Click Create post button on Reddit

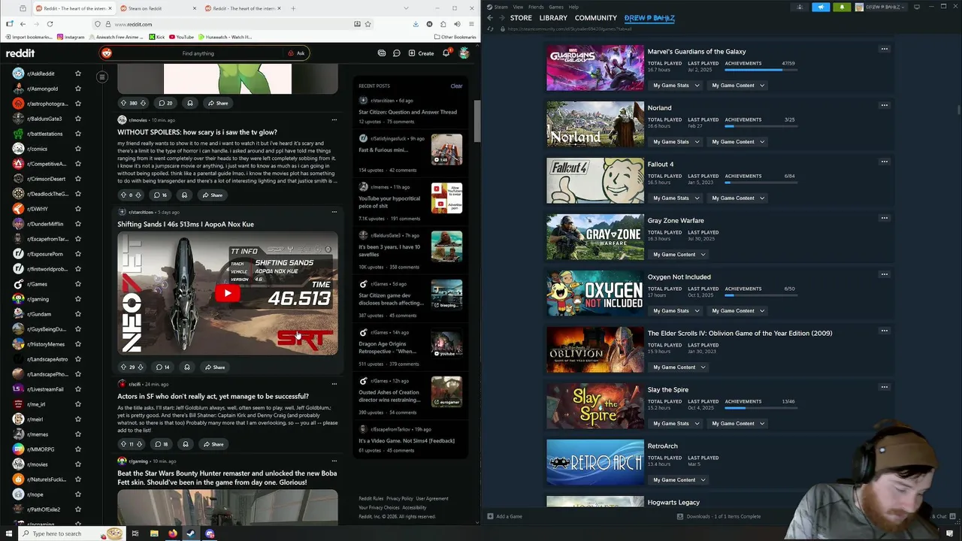[421, 53]
